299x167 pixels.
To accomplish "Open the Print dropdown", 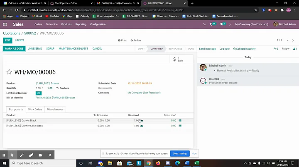I will [x=122, y=41].
